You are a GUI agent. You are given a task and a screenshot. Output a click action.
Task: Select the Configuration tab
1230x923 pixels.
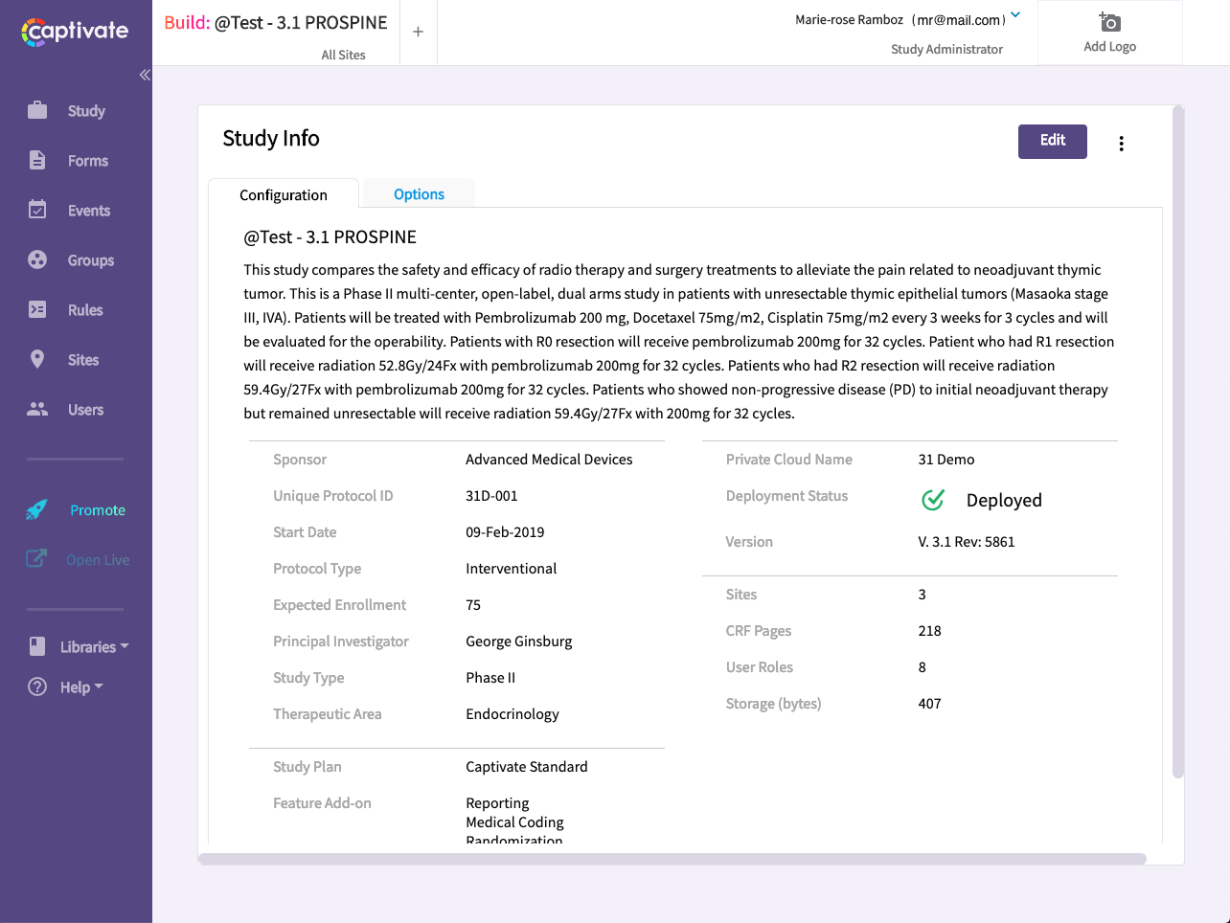click(x=284, y=195)
